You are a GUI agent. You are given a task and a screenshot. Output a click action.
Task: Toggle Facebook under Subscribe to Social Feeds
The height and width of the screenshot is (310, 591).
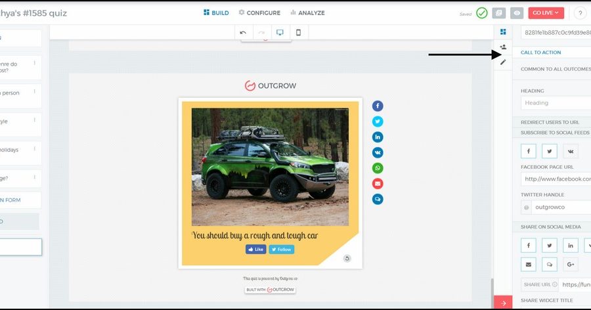point(529,151)
